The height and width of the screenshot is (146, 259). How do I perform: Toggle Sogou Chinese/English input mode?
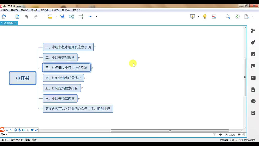click(x=7, y=130)
